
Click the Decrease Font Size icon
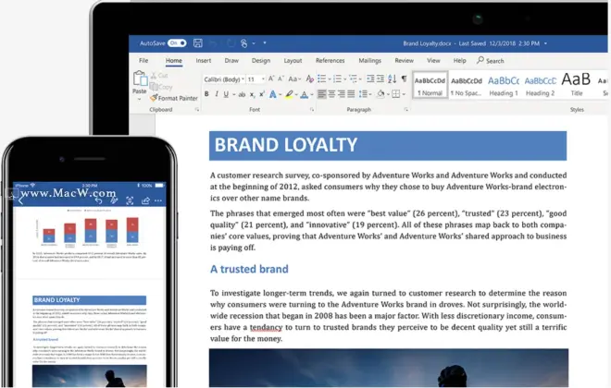coord(281,79)
